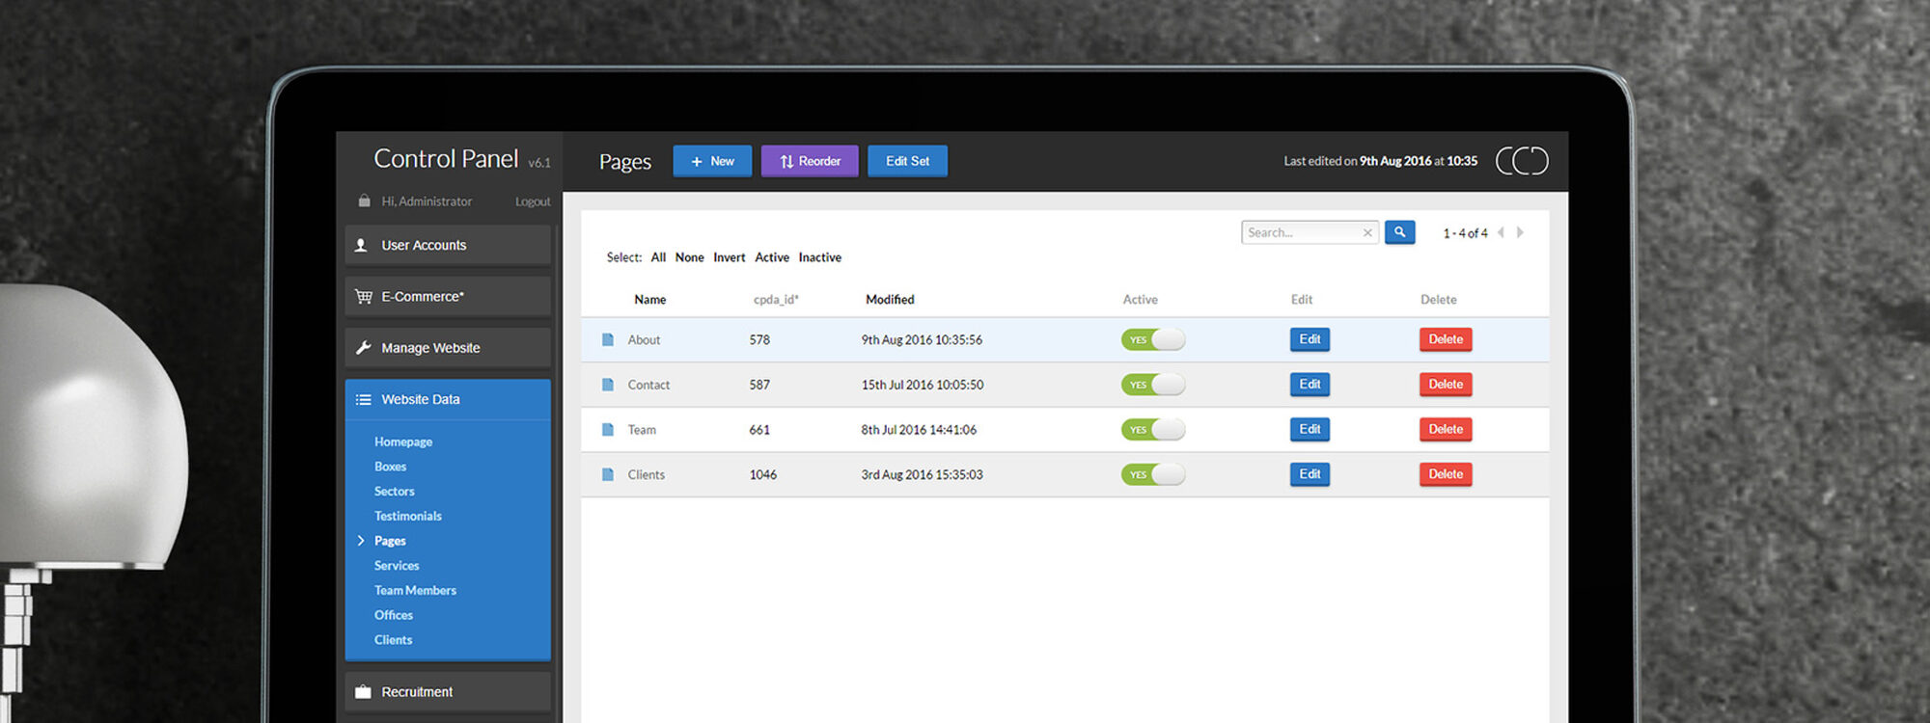The image size is (1930, 723).
Task: Click the purple Reorder button
Action: click(810, 161)
